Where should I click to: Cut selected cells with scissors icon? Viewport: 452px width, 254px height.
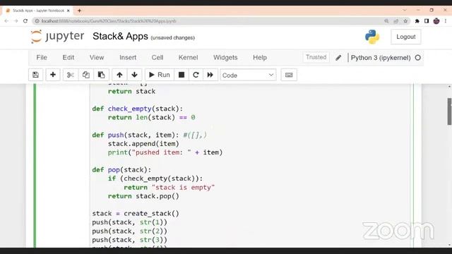(x=71, y=75)
